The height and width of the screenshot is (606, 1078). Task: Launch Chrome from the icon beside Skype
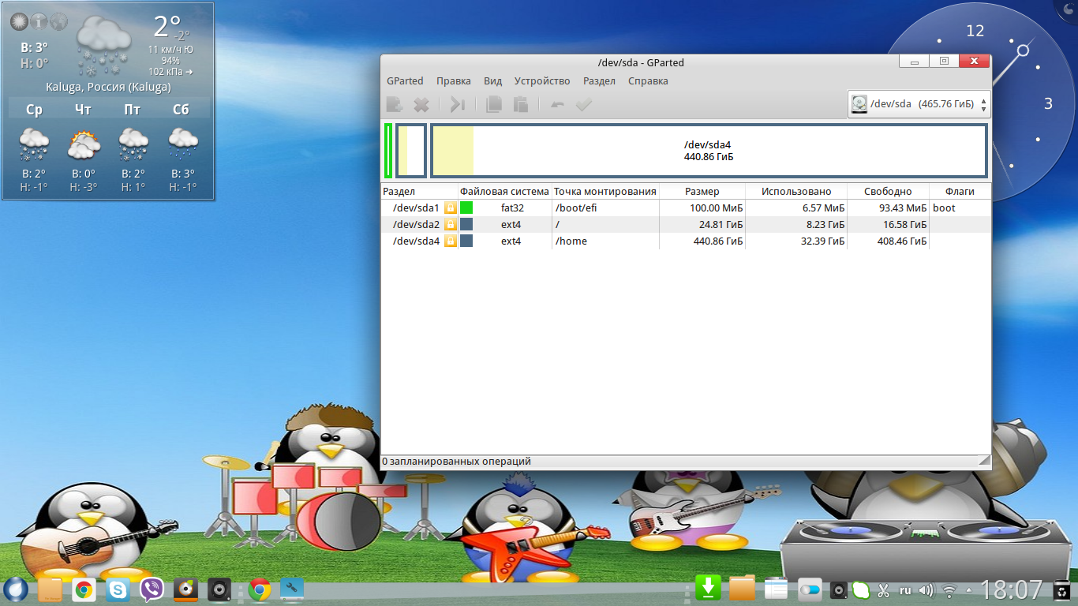[84, 589]
